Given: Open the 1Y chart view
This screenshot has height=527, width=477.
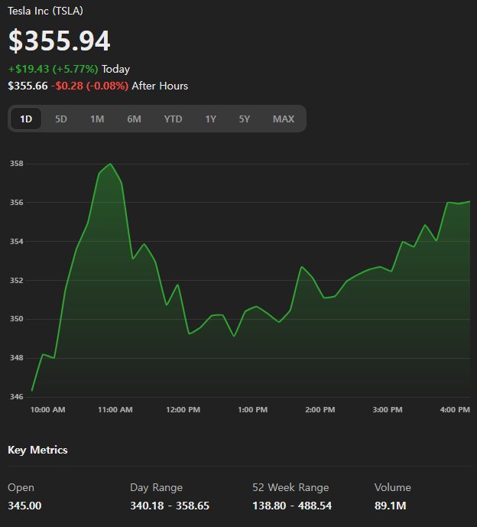Looking at the screenshot, I should [x=211, y=119].
